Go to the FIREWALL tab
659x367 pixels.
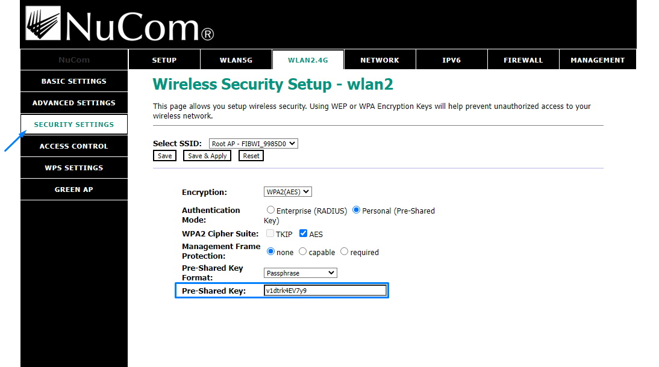pyautogui.click(x=523, y=60)
